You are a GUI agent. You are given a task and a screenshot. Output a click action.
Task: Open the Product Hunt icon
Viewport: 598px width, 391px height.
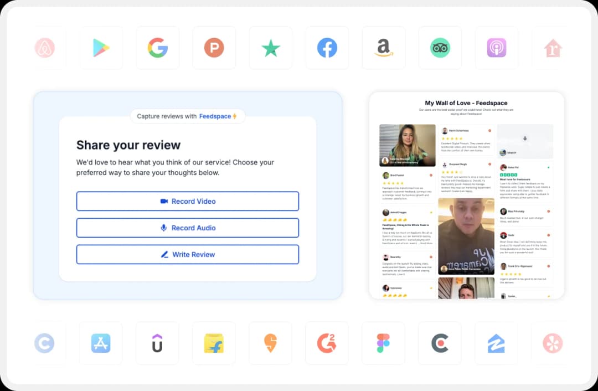214,48
